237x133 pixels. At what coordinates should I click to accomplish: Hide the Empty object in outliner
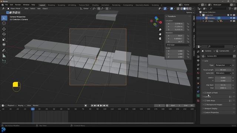[231, 21]
